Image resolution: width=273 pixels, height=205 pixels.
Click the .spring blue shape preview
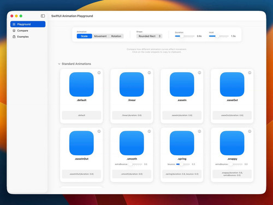[x=182, y=143]
